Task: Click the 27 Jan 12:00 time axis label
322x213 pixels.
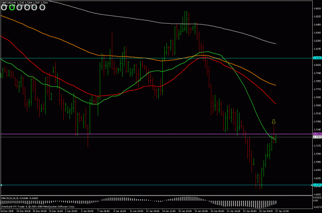Action: tap(282, 211)
